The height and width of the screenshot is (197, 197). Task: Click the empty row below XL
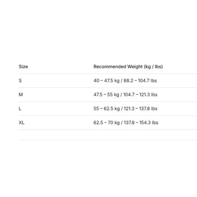108,135
